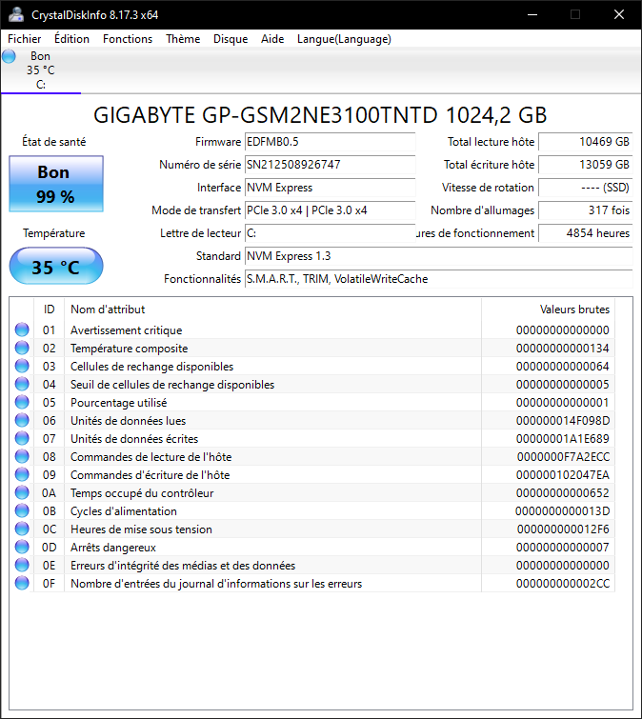Click the power-on count value 317 fois
The height and width of the screenshot is (719, 642).
[586, 210]
